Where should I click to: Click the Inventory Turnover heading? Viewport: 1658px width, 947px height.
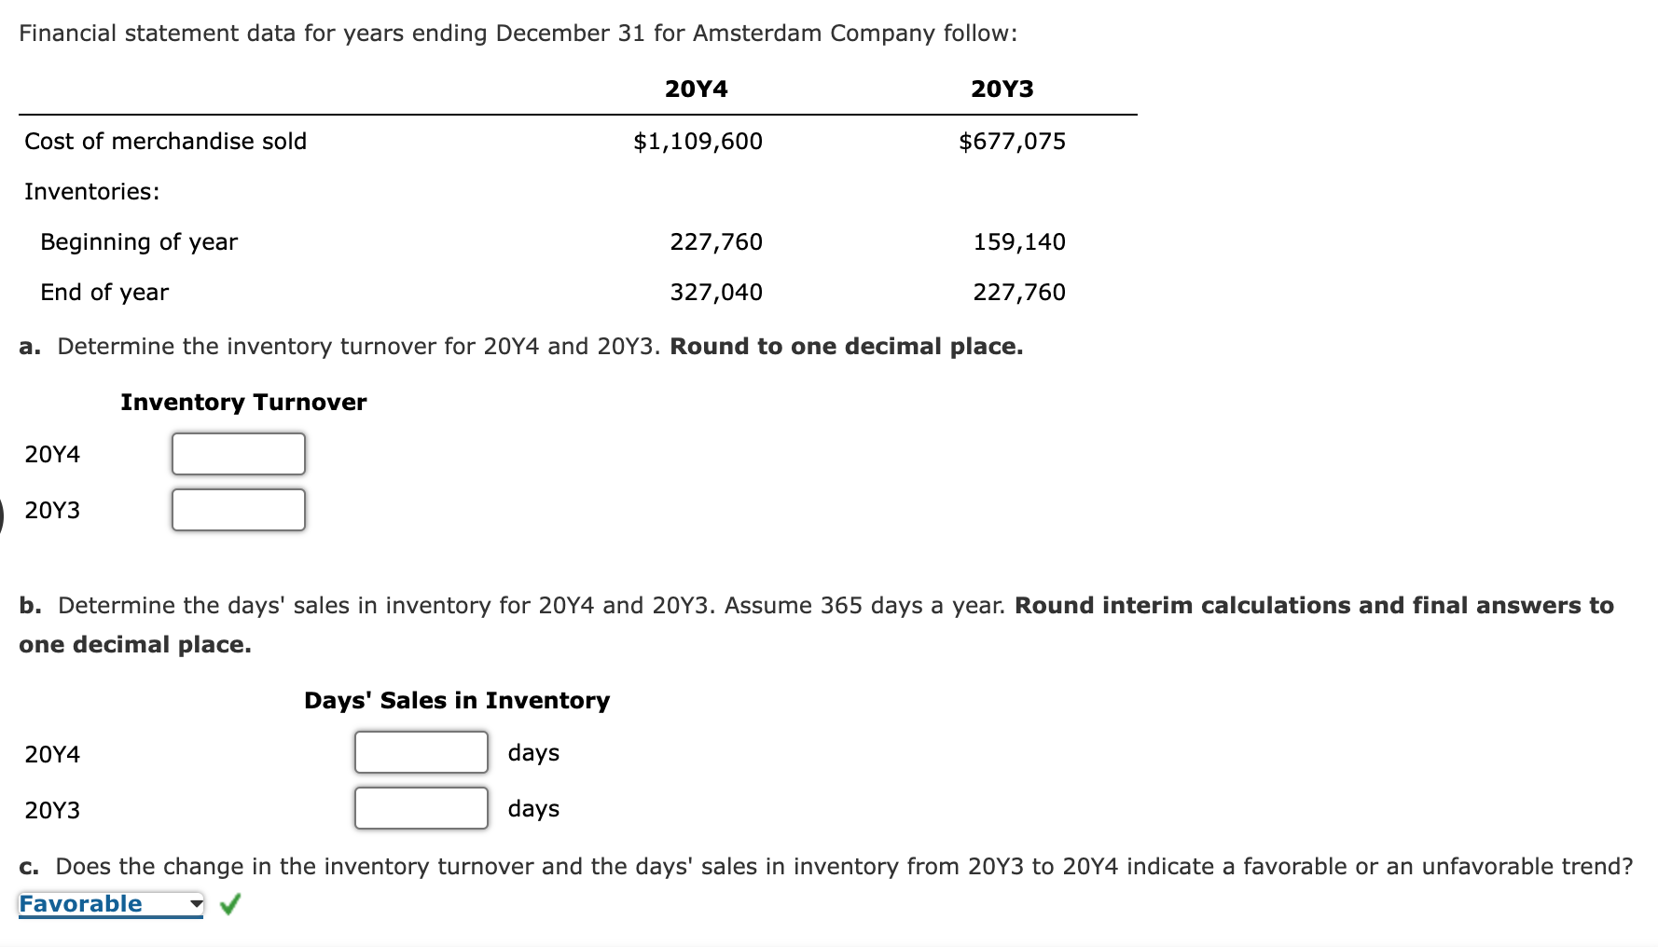pos(243,402)
